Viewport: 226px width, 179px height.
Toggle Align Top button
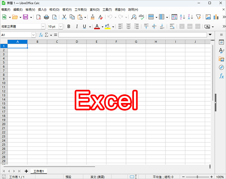click(x=146, y=26)
